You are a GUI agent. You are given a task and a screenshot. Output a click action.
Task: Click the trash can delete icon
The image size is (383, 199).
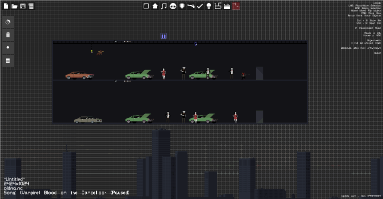tap(8, 35)
